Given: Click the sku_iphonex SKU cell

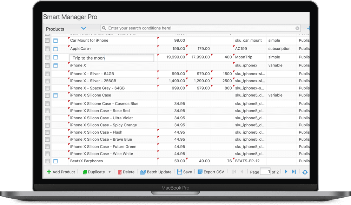Looking at the screenshot, I should (246, 65).
